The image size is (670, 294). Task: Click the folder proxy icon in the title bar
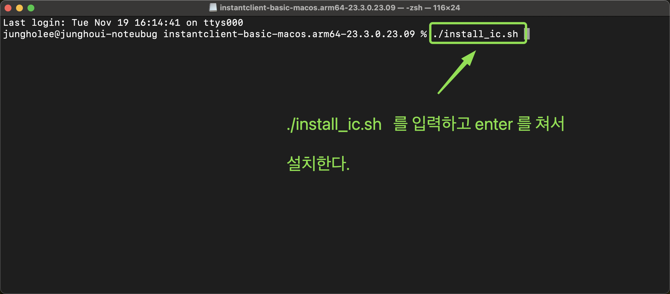click(213, 7)
